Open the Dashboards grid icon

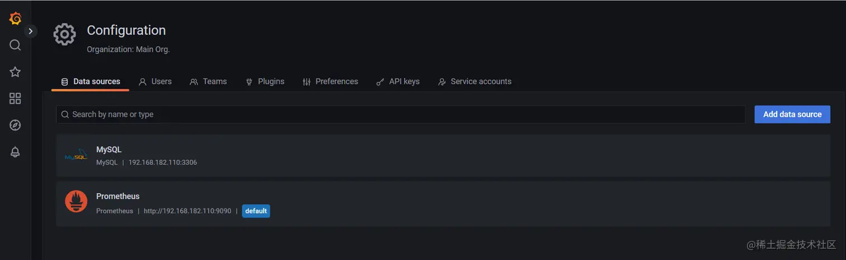click(x=15, y=98)
